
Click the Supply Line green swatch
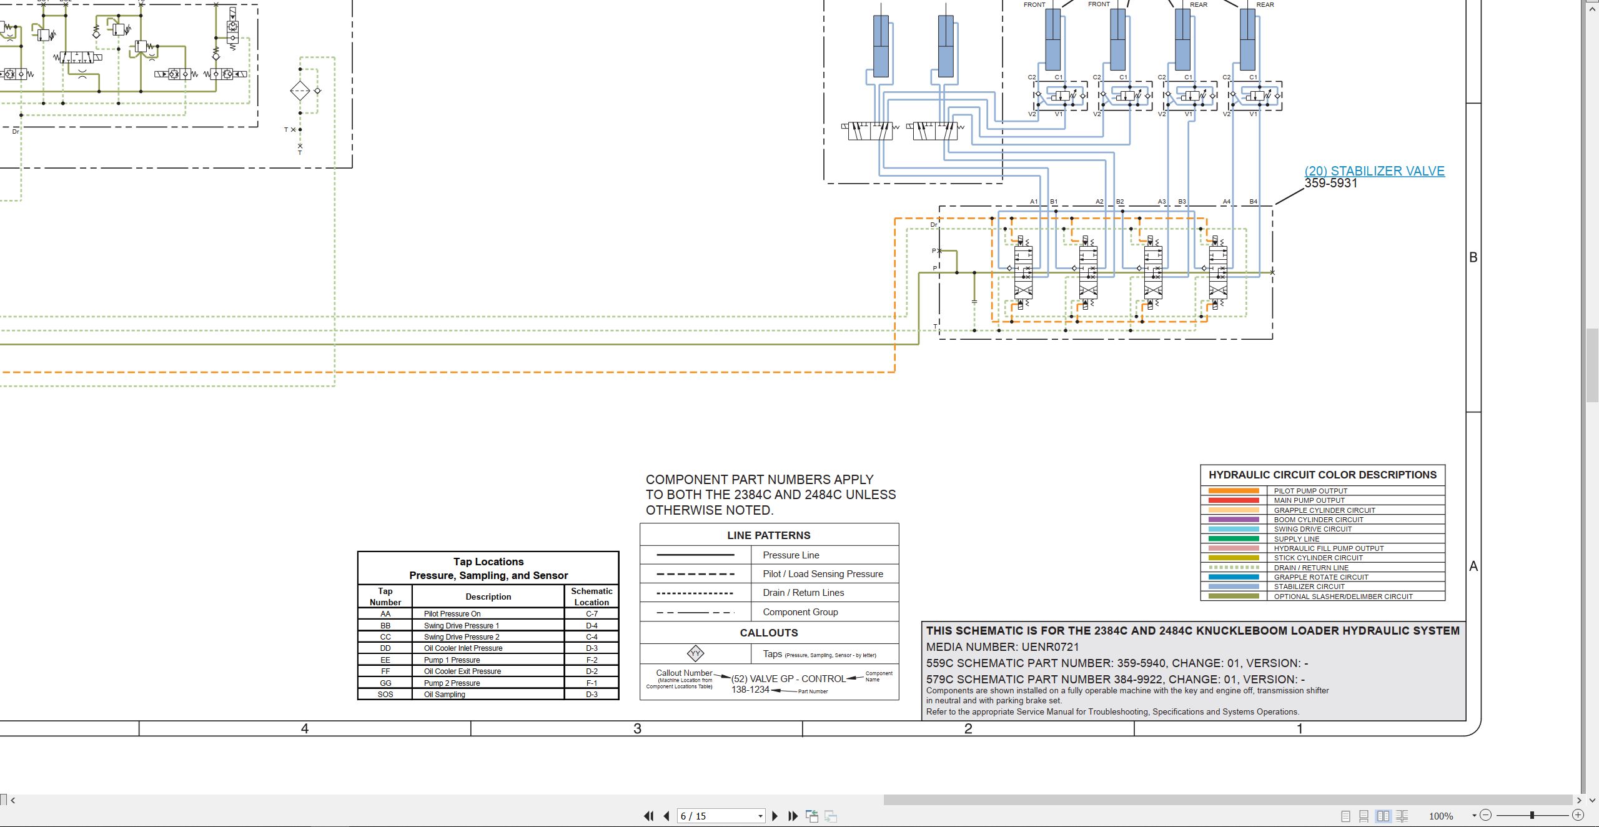[x=1234, y=538]
